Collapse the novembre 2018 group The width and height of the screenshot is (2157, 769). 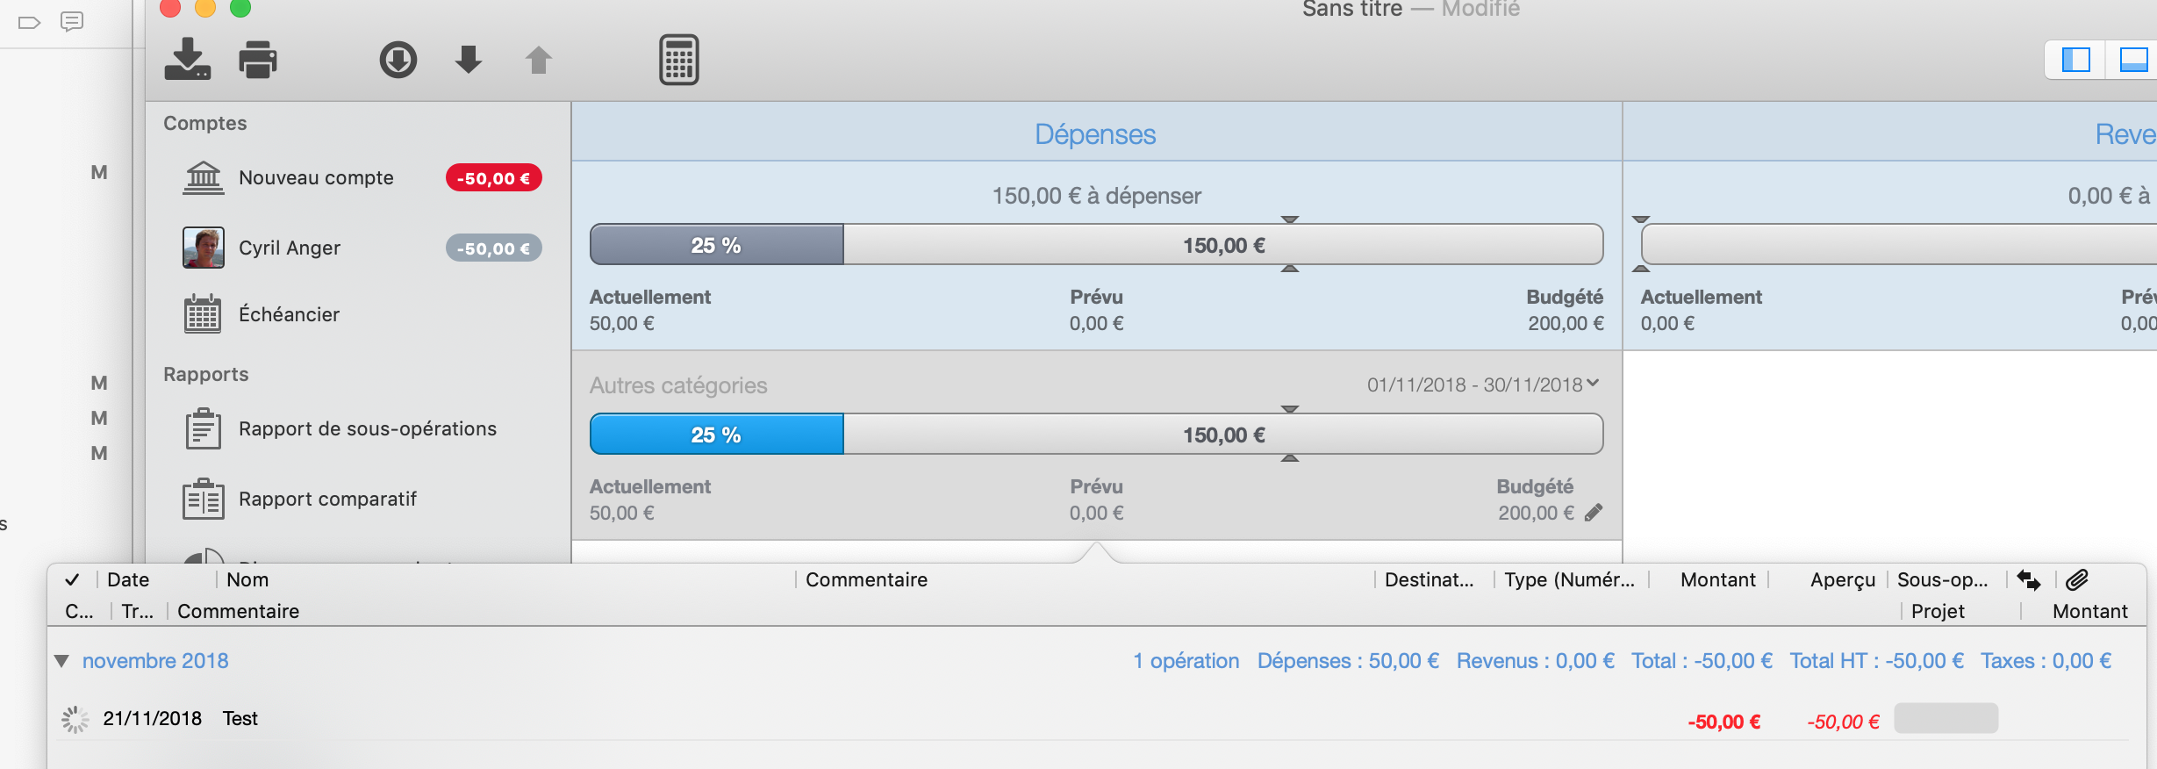[x=61, y=661]
